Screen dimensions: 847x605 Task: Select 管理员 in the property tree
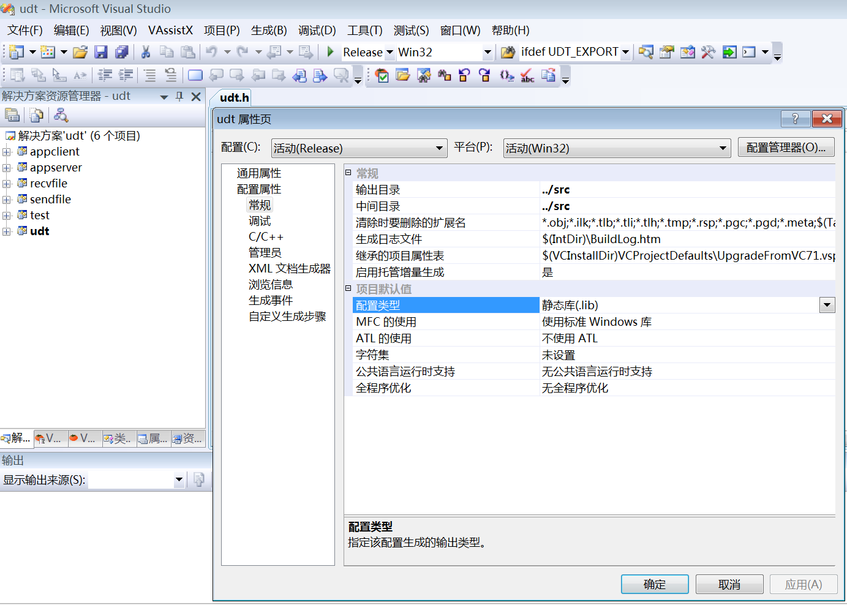point(265,252)
